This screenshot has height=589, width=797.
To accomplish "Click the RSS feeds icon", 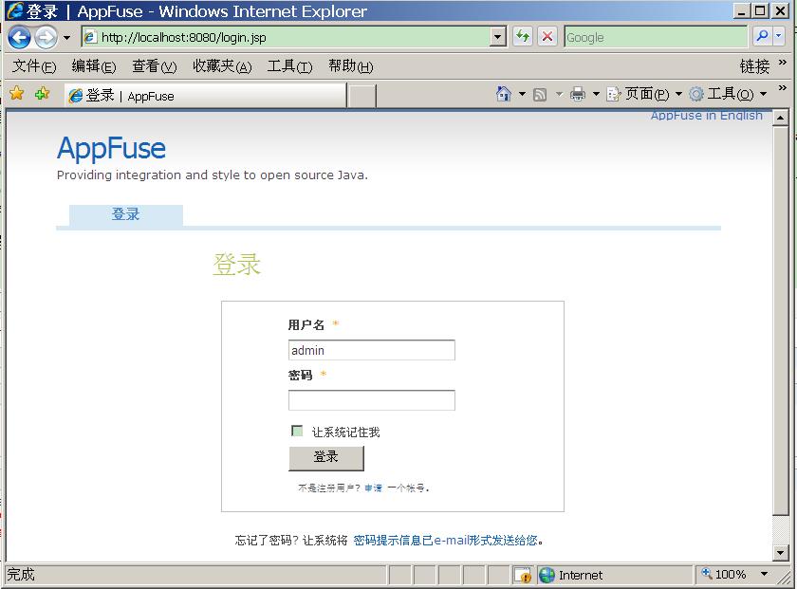I will pos(540,95).
